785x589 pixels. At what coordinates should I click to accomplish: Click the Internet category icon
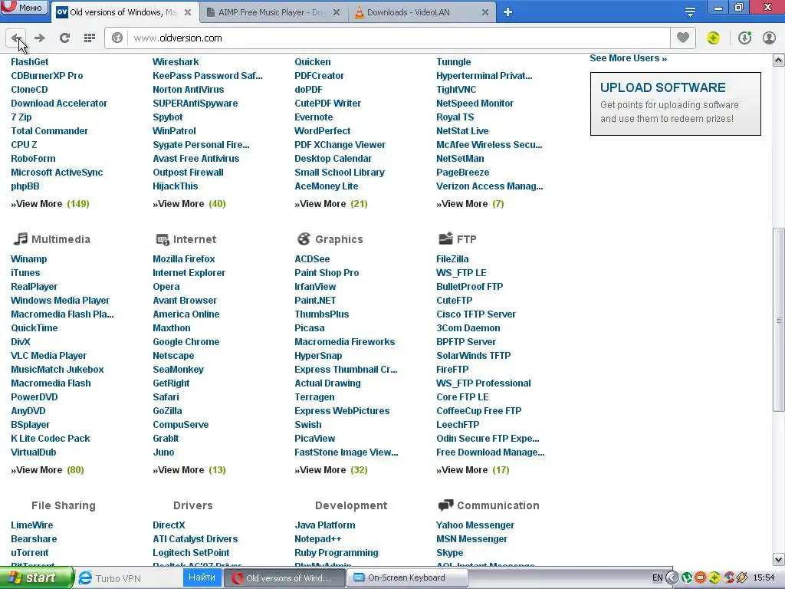click(x=163, y=239)
